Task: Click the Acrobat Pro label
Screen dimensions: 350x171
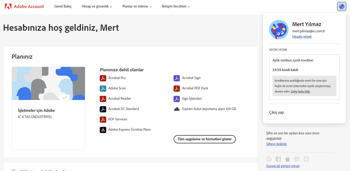Action: tap(117, 78)
